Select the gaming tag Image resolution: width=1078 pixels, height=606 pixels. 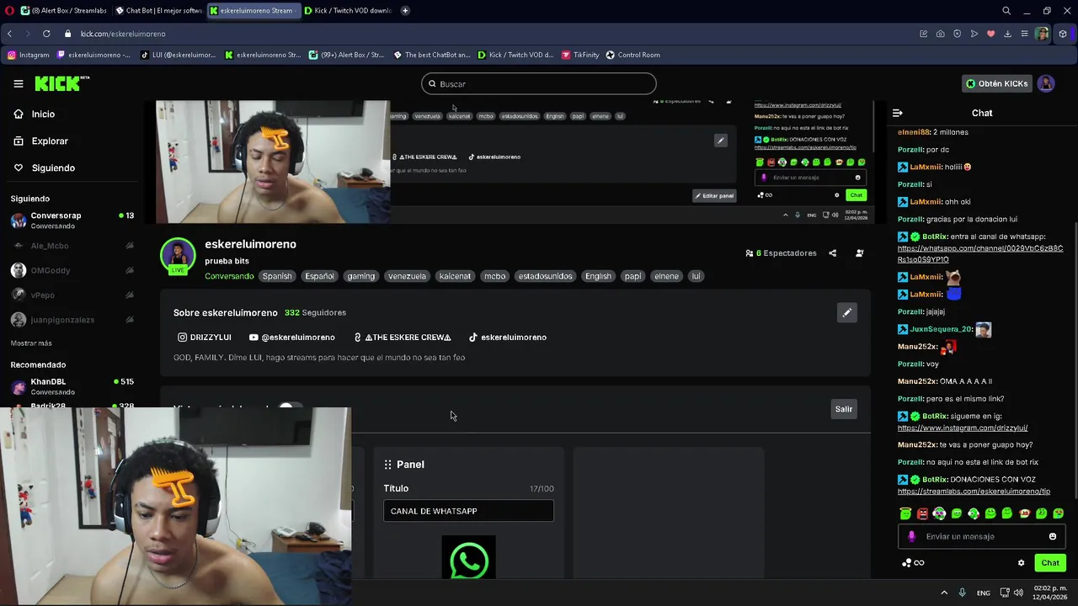[x=360, y=276]
